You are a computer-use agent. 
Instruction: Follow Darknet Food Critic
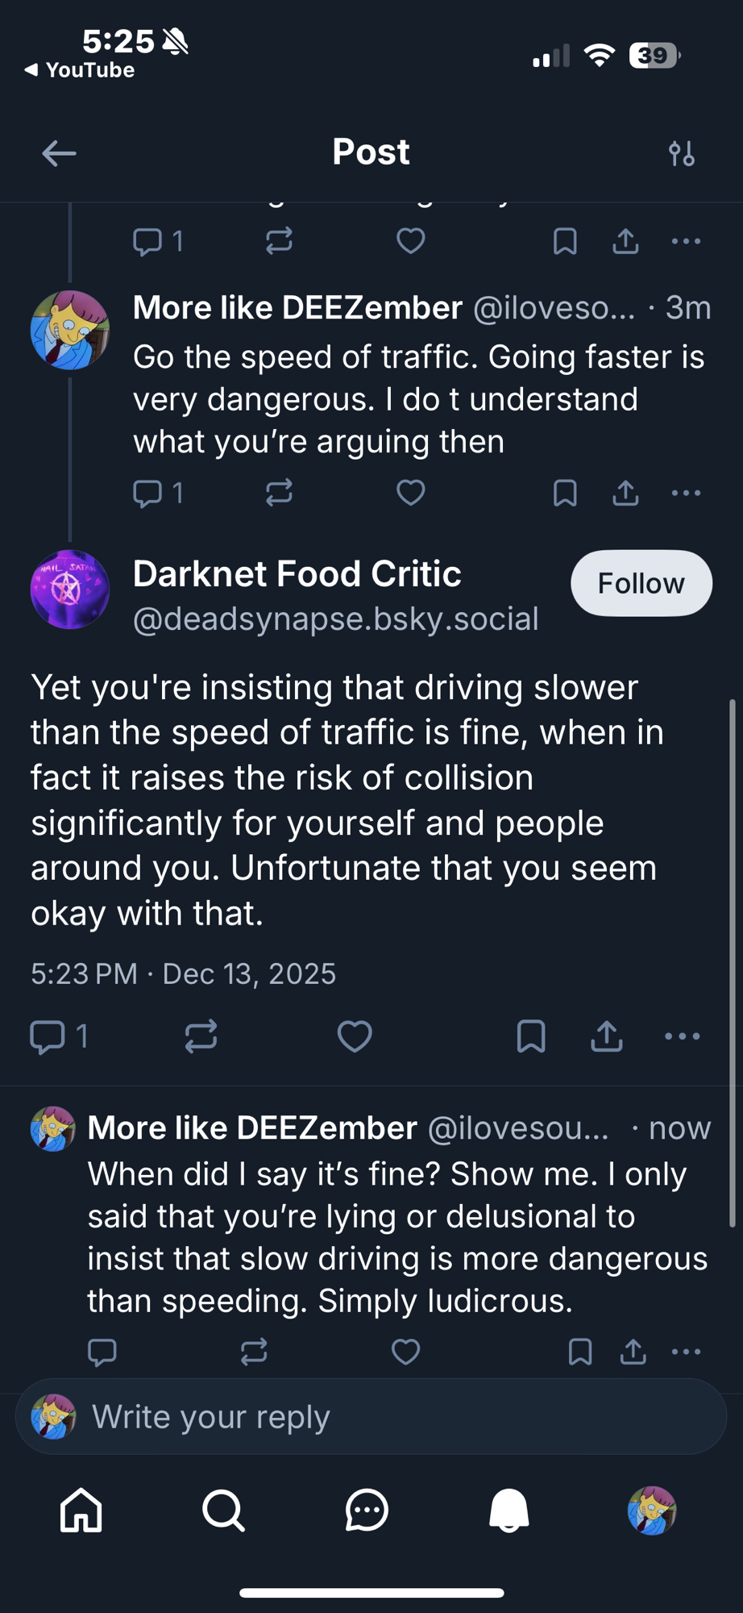pos(641,583)
